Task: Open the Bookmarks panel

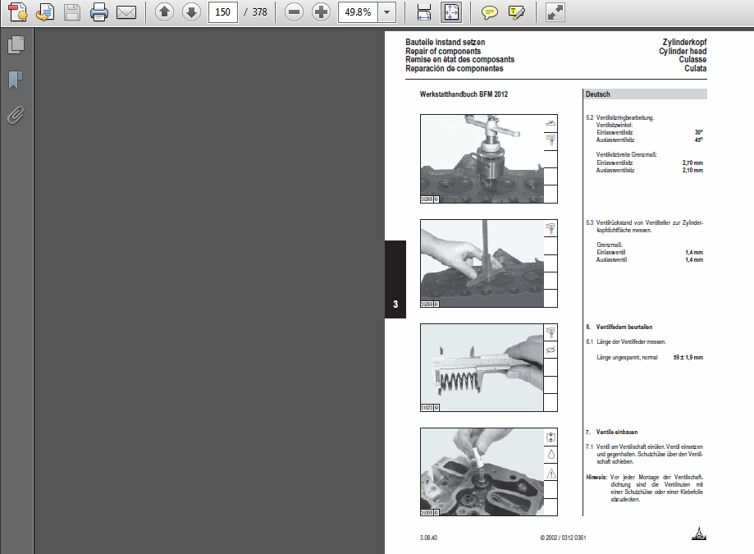Action: coord(16,80)
